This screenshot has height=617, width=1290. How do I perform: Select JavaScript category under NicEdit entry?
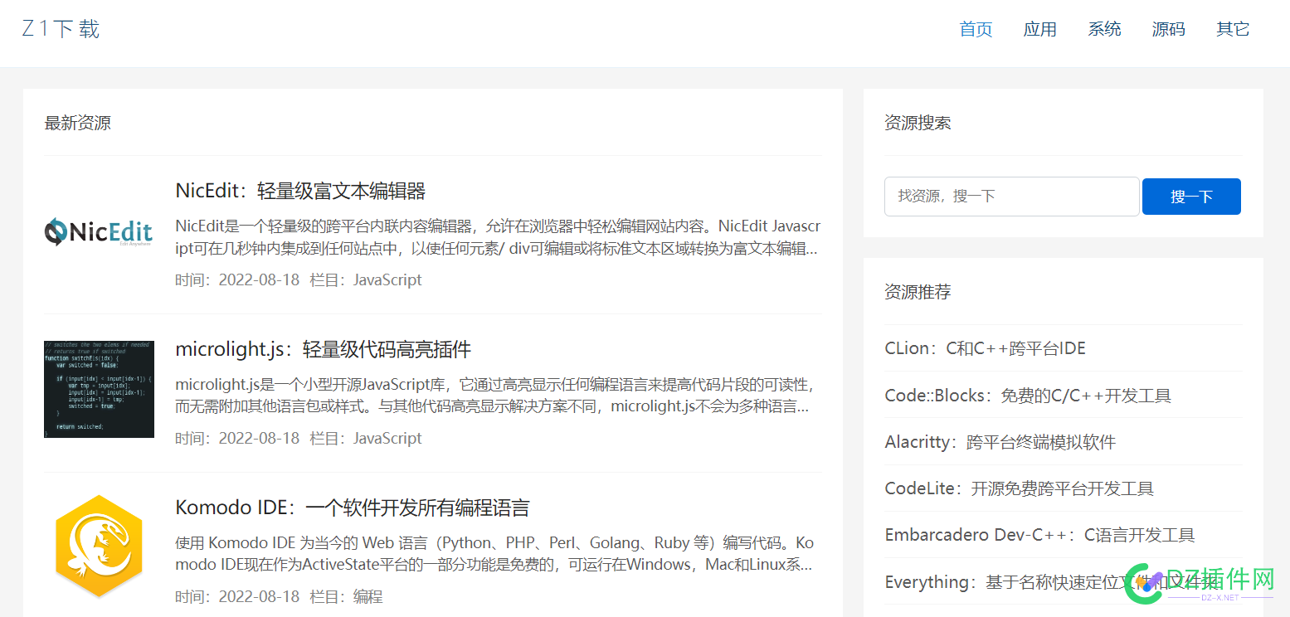click(x=387, y=280)
